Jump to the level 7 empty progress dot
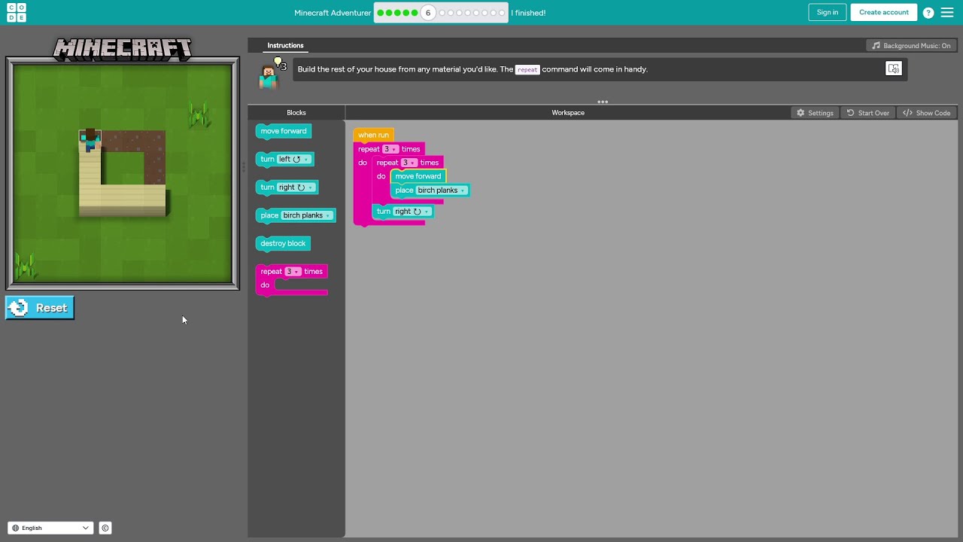This screenshot has height=542, width=963. 442,13
